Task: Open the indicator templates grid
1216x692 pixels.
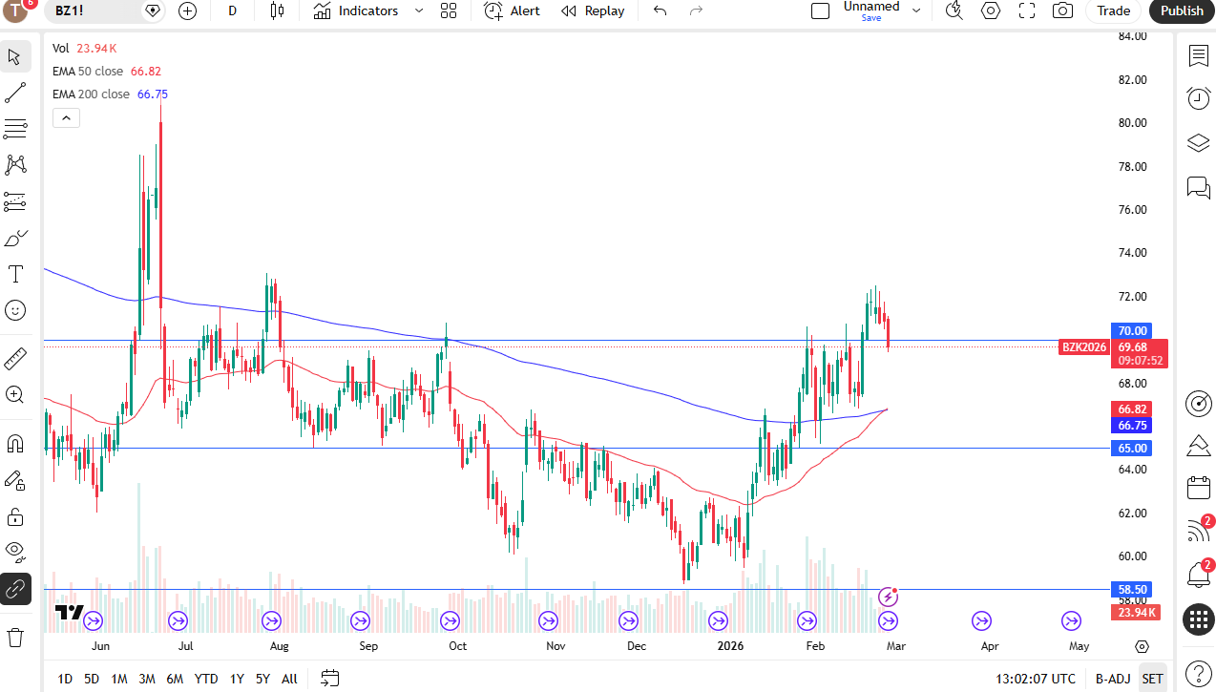Action: 449,11
